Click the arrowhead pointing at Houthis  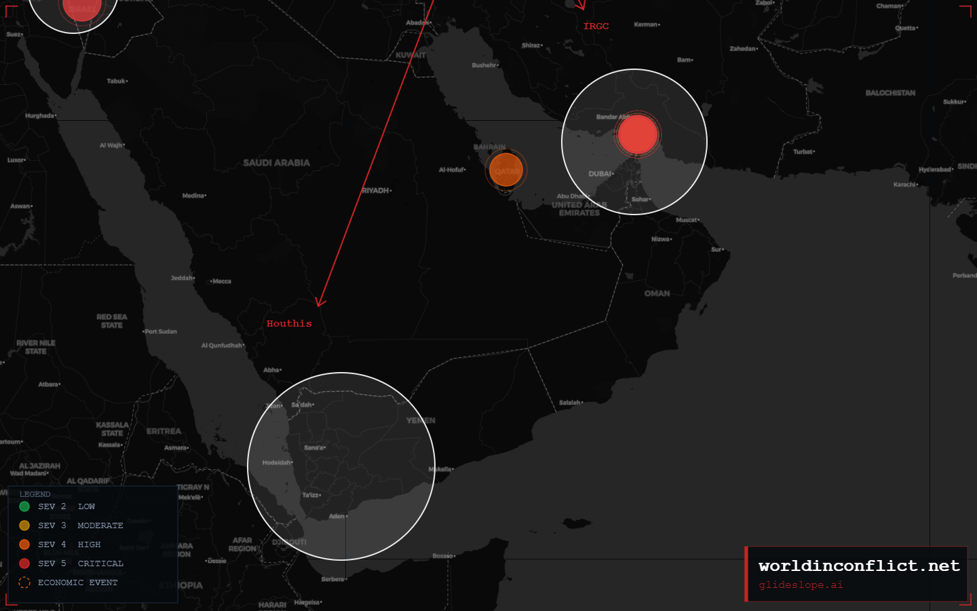point(320,301)
